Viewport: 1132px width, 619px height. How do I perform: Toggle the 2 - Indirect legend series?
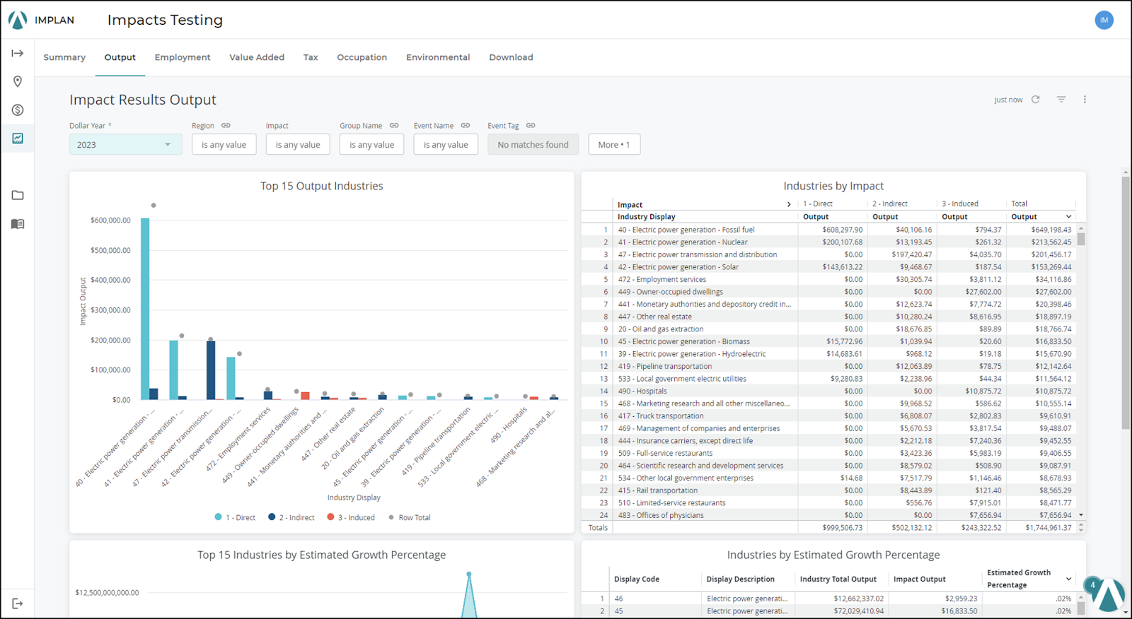pyautogui.click(x=291, y=517)
